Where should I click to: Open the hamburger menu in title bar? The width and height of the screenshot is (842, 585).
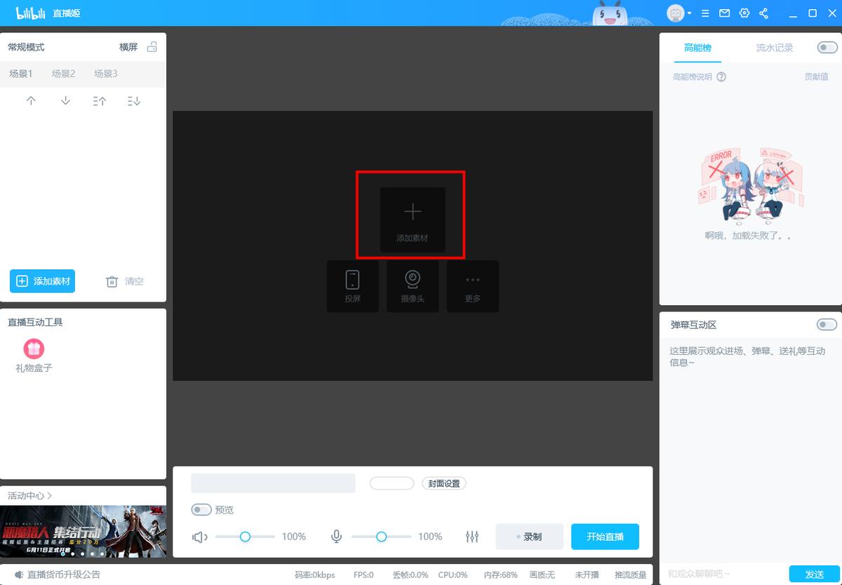click(705, 13)
